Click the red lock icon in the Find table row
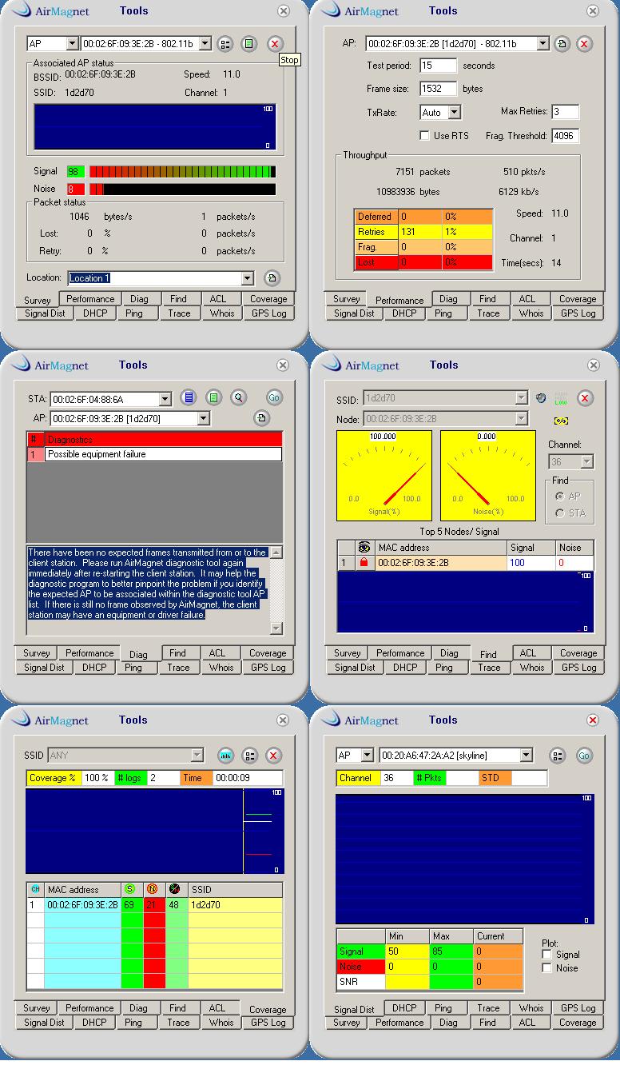The width and height of the screenshot is (620, 1065). [x=364, y=563]
